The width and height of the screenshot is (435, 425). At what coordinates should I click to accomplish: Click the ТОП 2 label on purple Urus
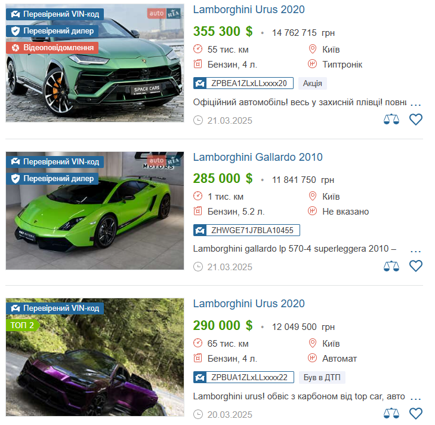pyautogui.click(x=22, y=325)
